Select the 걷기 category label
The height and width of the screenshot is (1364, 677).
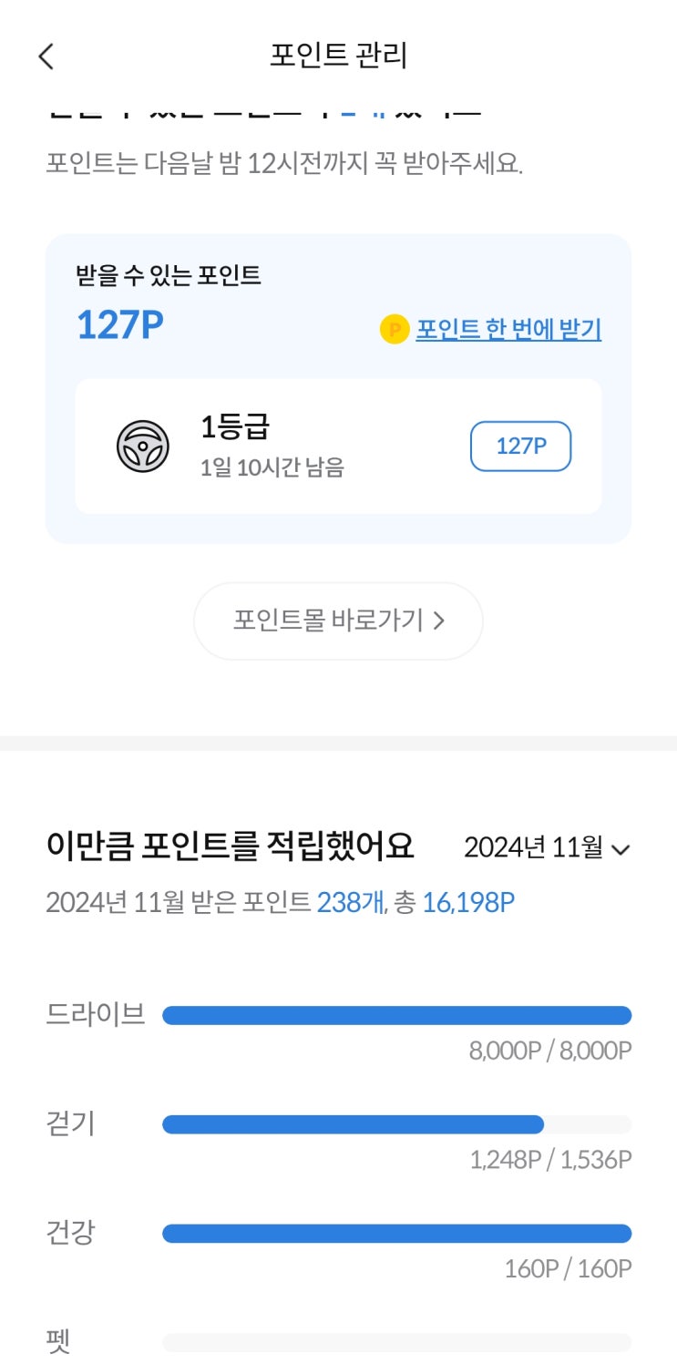(x=70, y=1123)
